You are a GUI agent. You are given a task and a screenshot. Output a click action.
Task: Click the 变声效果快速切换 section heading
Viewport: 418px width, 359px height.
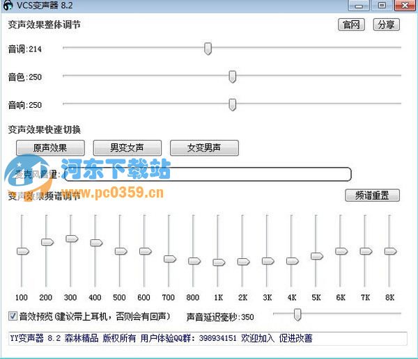point(45,129)
